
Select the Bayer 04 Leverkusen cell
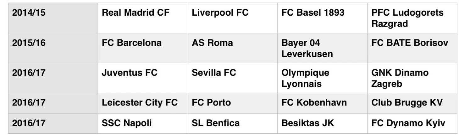(x=322, y=48)
